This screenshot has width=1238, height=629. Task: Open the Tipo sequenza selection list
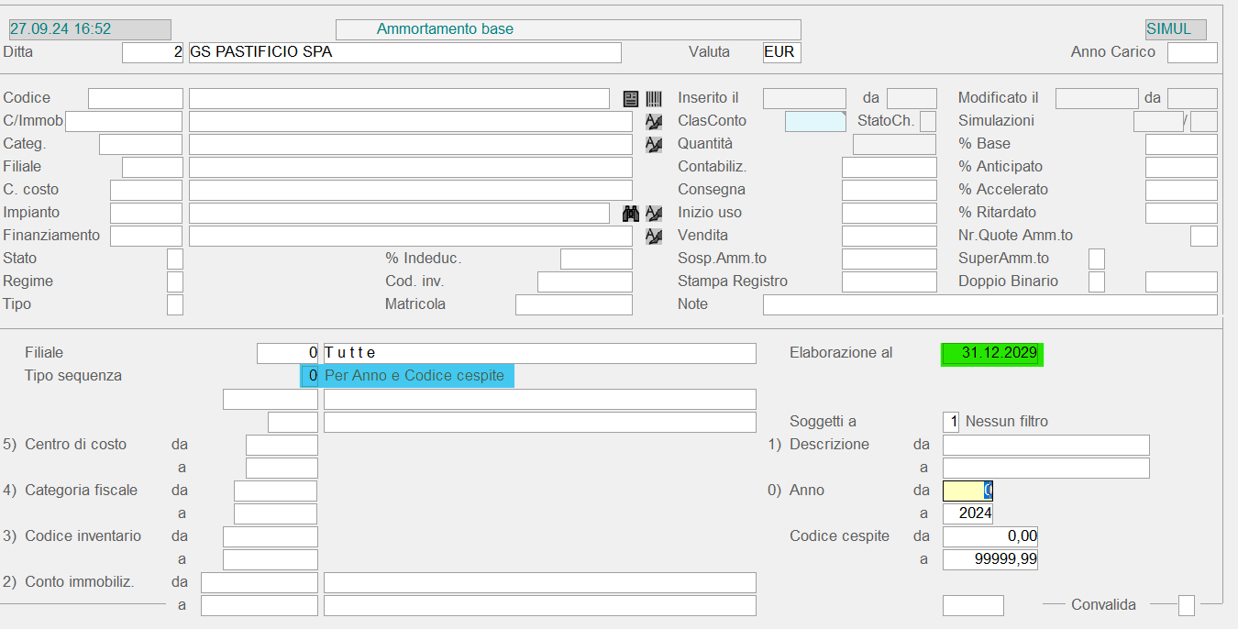click(407, 376)
